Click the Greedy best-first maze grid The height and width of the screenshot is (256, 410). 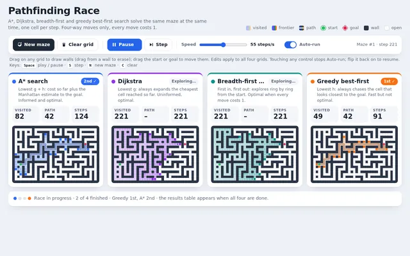tap(354, 154)
